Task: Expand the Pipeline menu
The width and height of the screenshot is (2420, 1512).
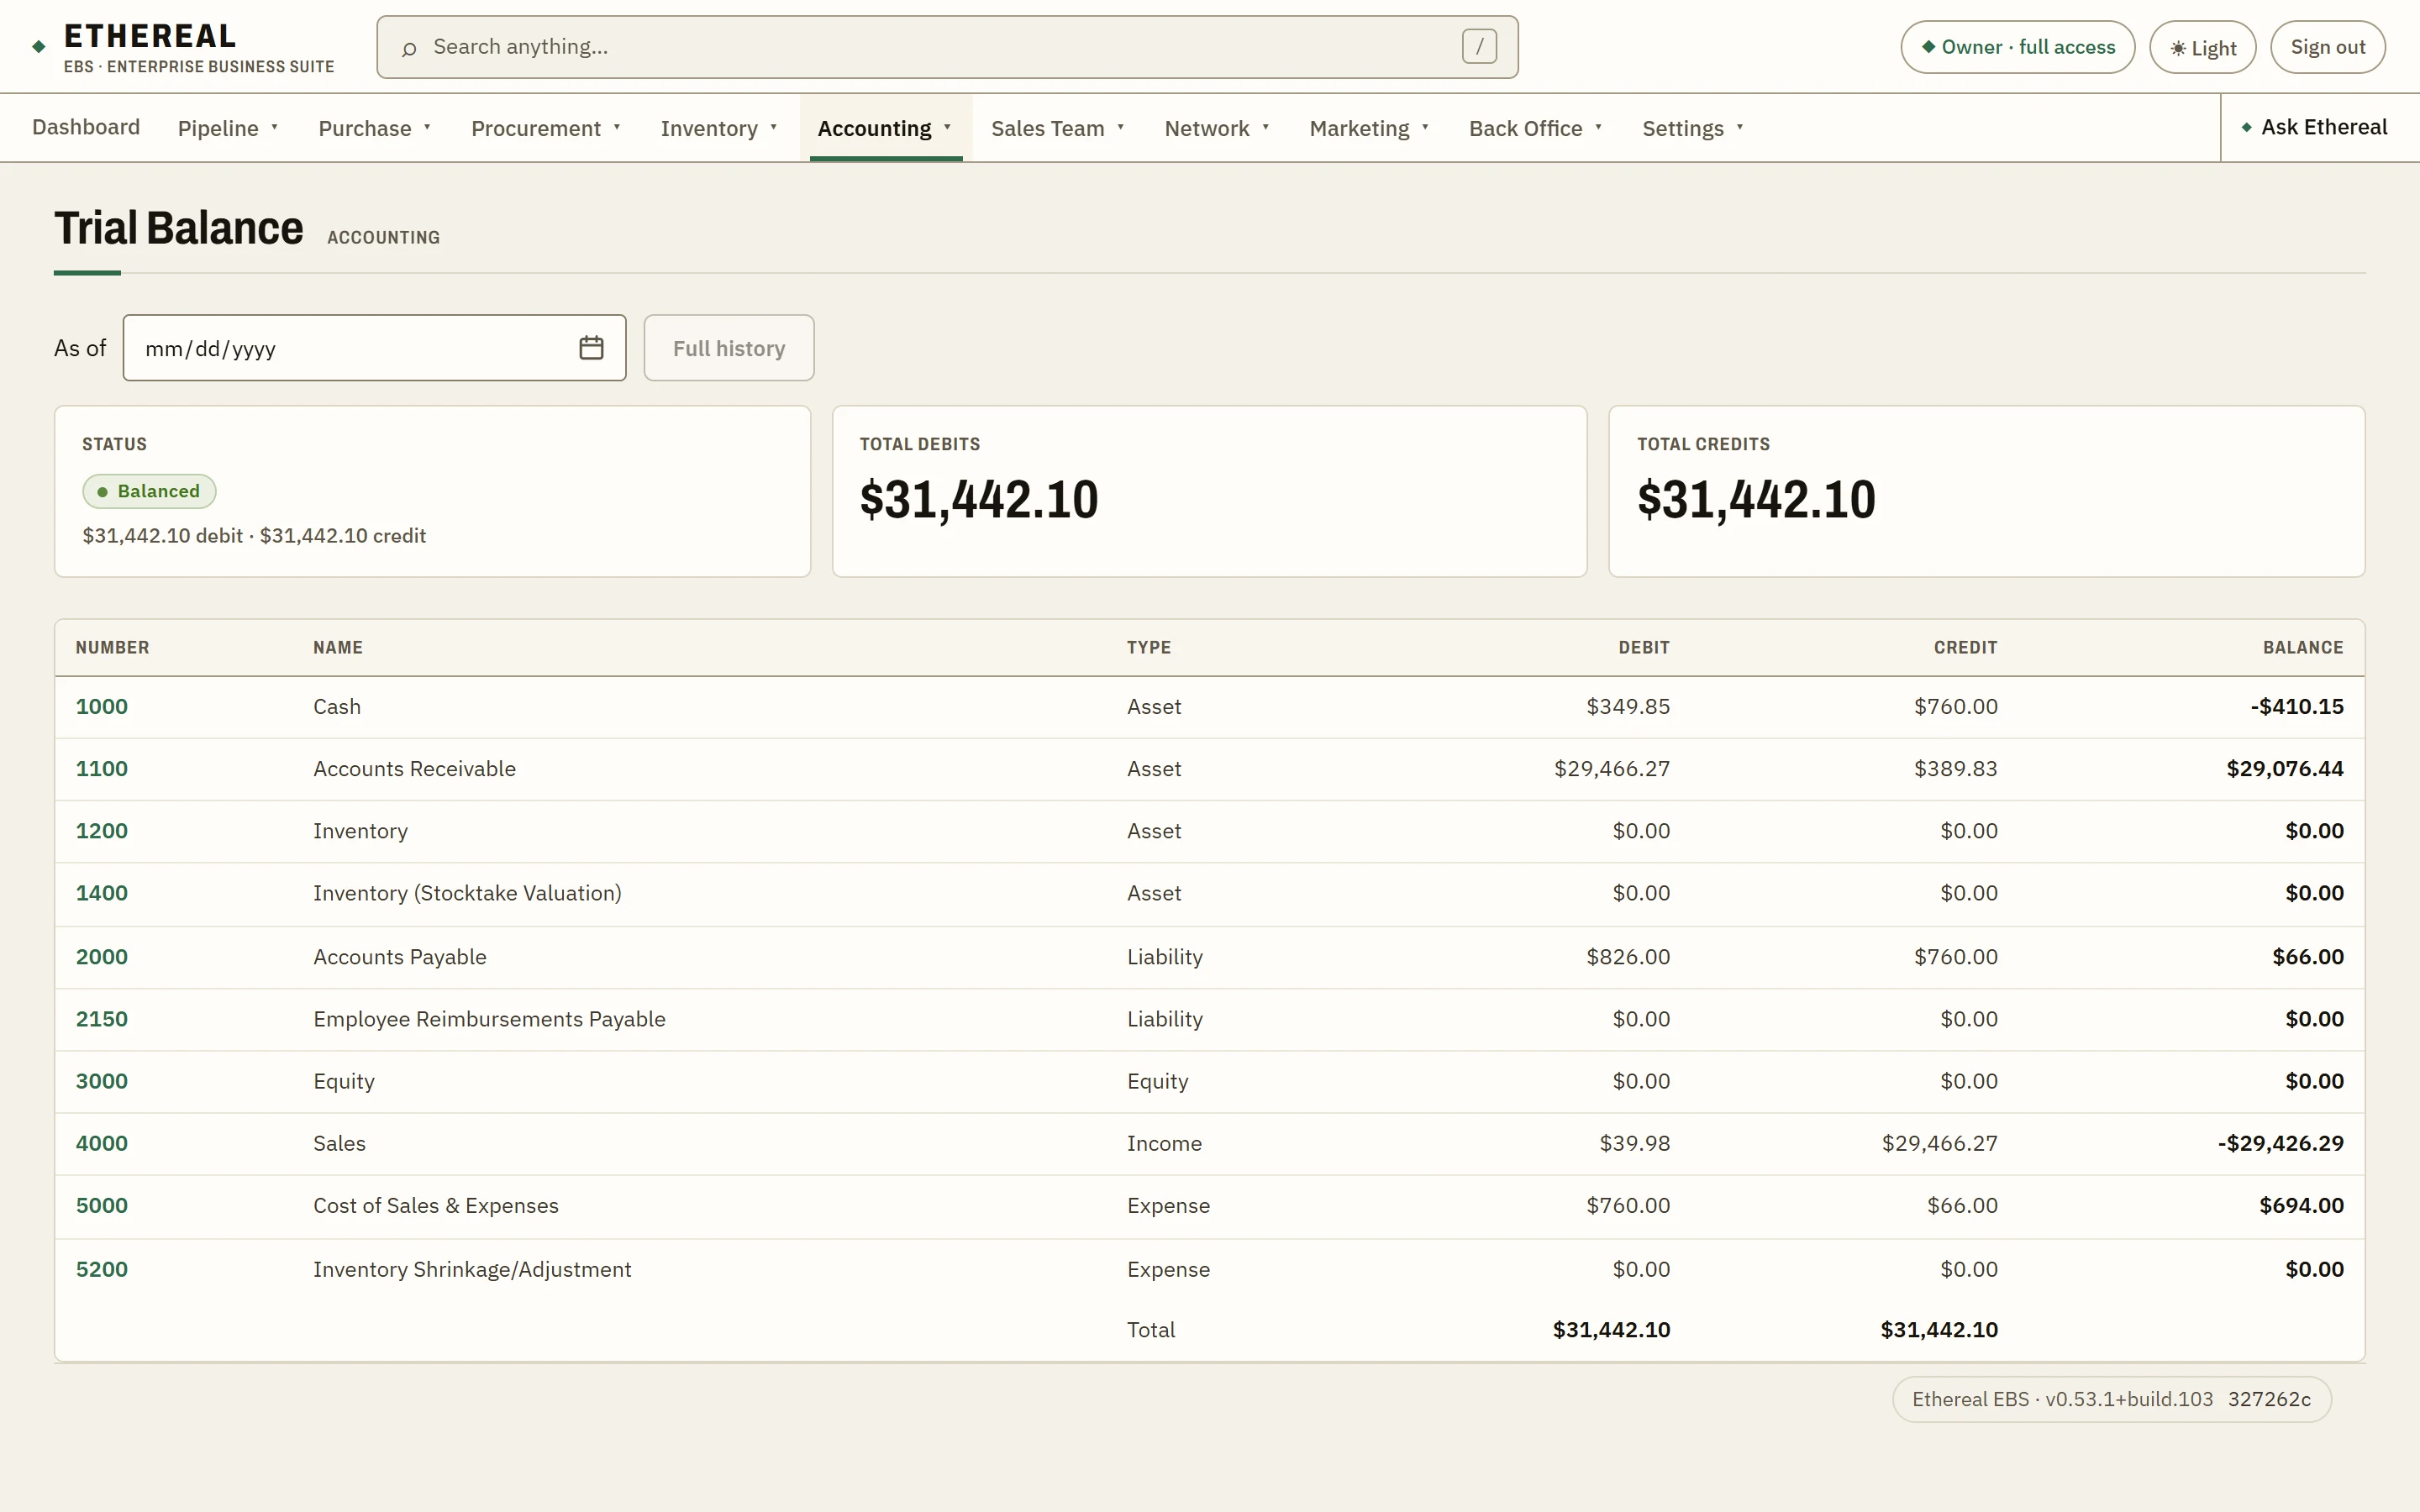Action: pos(228,128)
